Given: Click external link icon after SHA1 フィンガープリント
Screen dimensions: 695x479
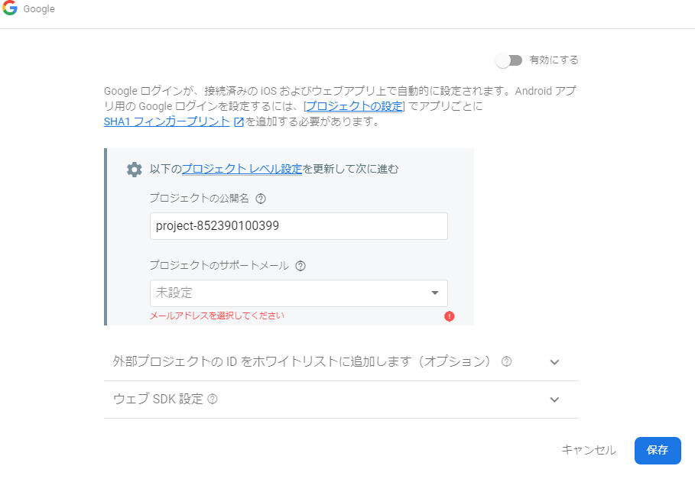Looking at the screenshot, I should (x=239, y=121).
